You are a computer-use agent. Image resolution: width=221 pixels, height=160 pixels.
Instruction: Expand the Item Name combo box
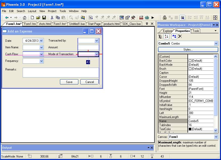coord(41,48)
